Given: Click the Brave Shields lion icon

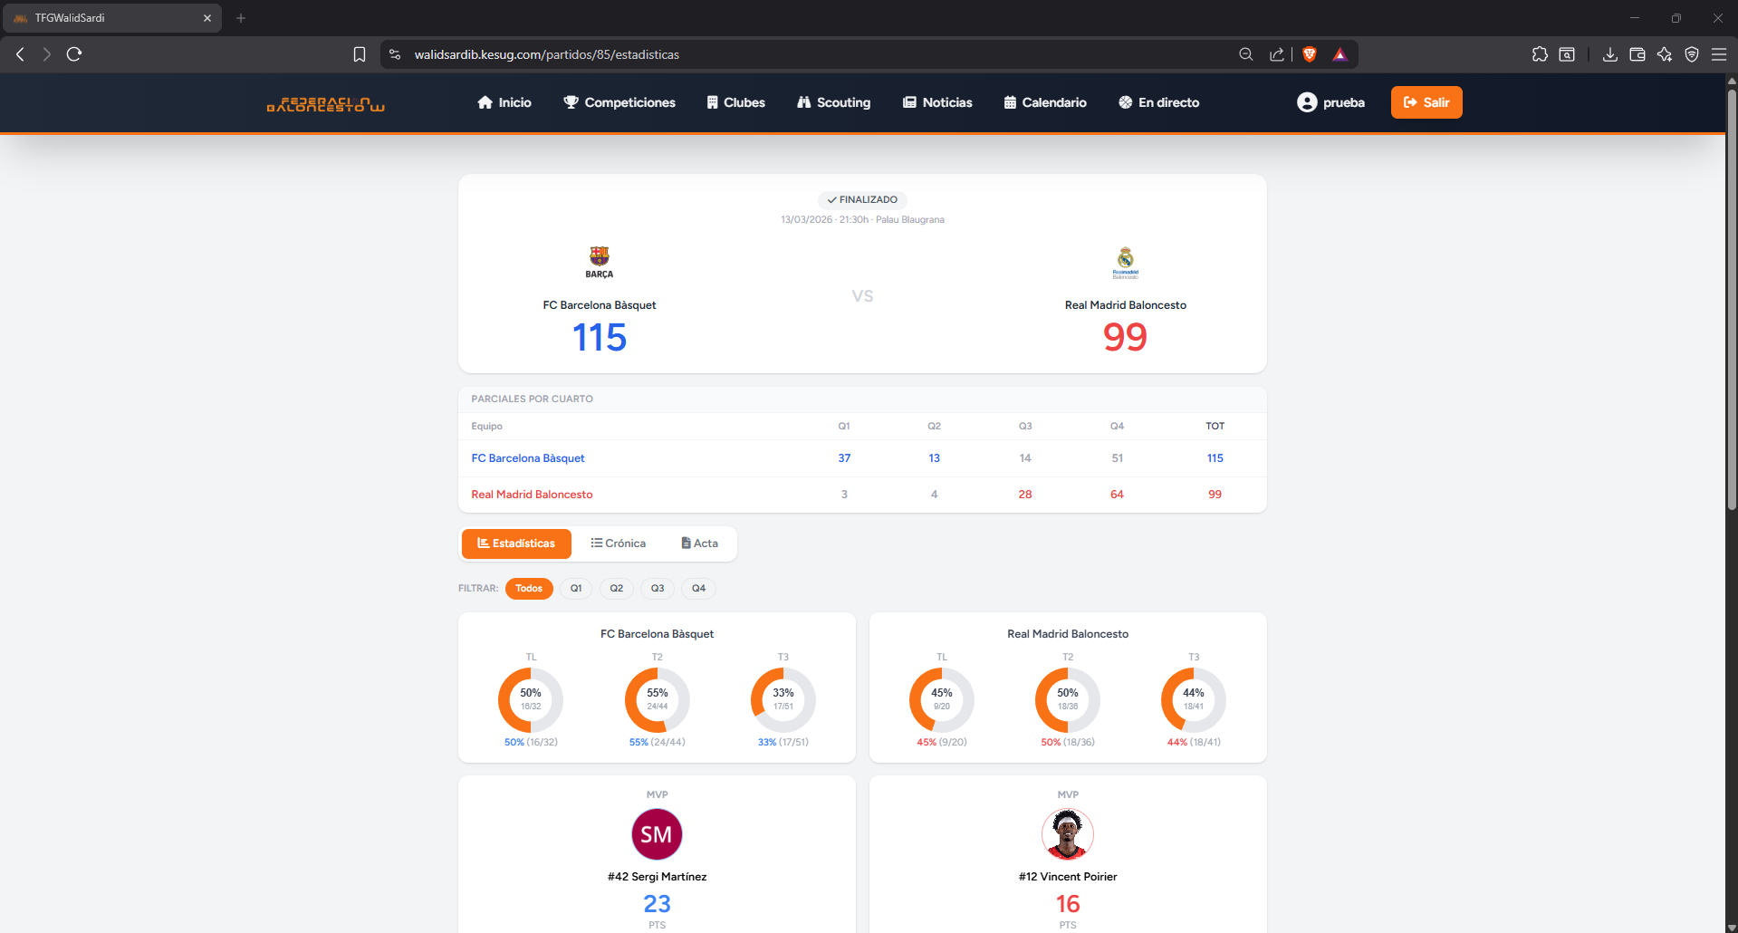Looking at the screenshot, I should [x=1309, y=54].
